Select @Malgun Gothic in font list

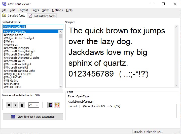click(x=31, y=35)
